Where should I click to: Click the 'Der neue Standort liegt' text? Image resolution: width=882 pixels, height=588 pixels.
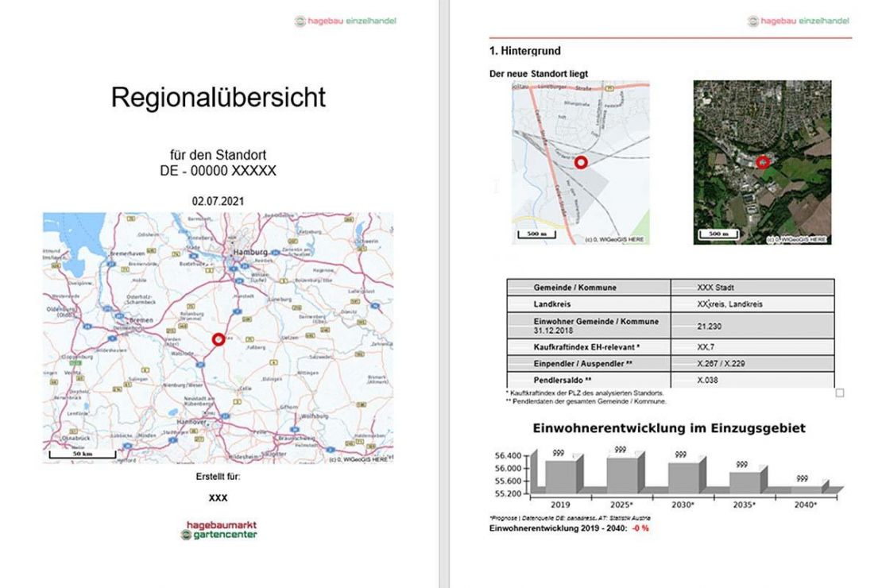click(538, 74)
